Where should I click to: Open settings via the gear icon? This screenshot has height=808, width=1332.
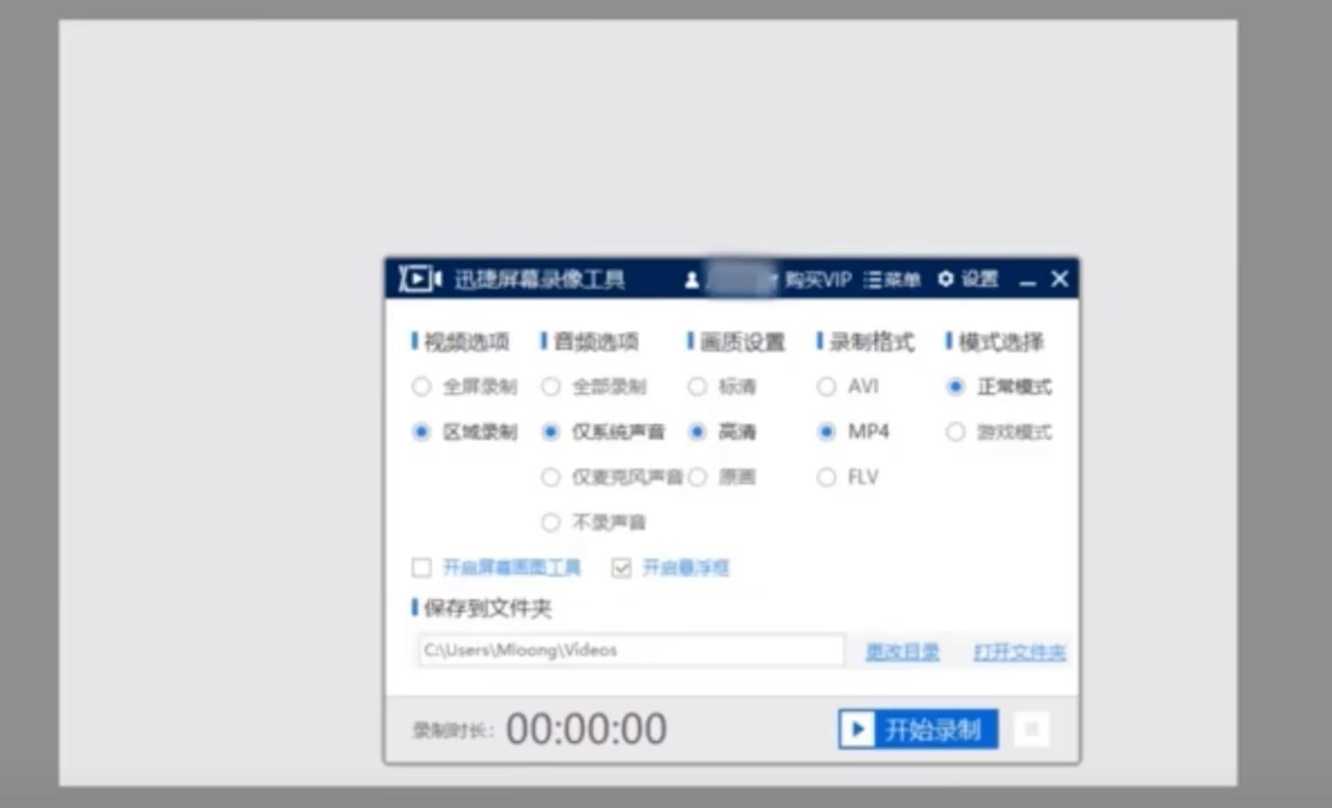click(x=945, y=280)
